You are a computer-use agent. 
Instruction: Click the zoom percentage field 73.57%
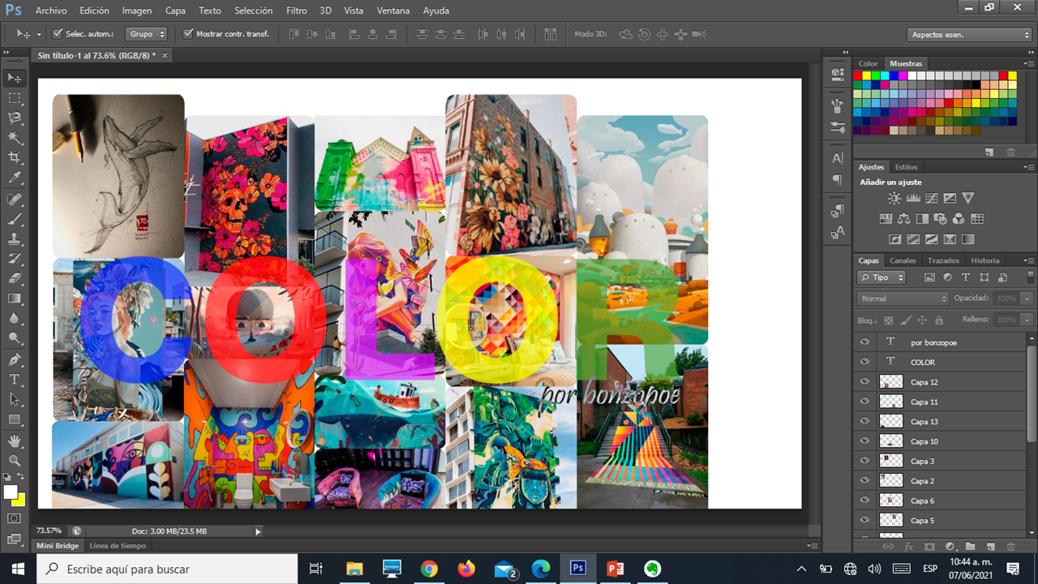point(48,531)
